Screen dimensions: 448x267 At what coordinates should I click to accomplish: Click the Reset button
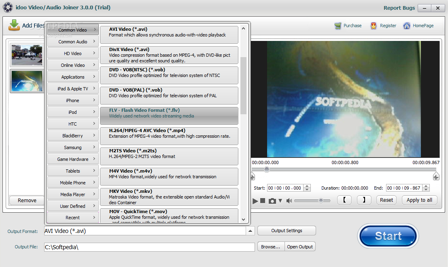[386, 200]
